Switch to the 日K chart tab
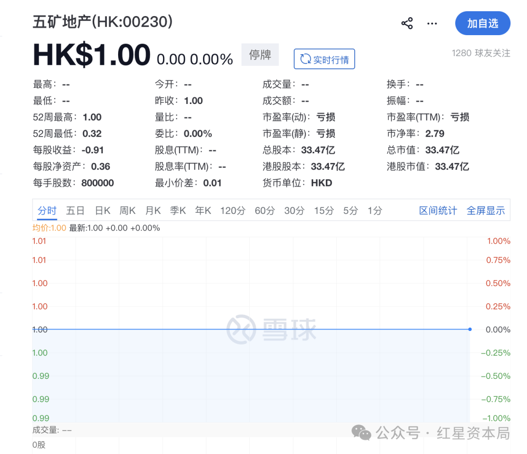Screen dimensions: 527x454 (102, 211)
